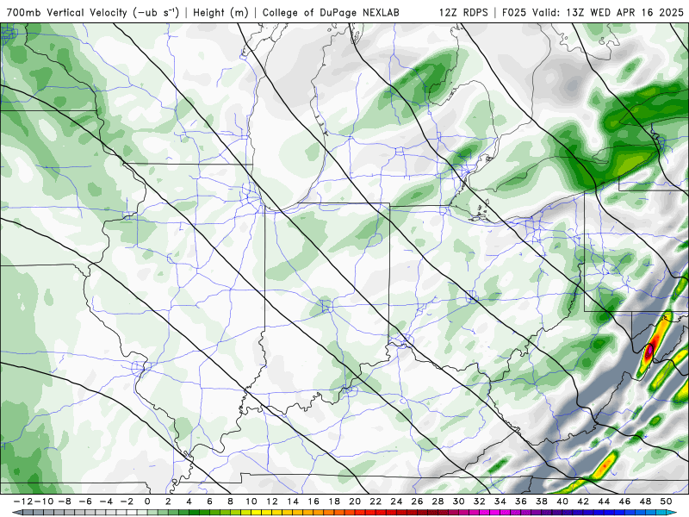
Task: Click the '-6' color scale label
Action: coord(84,501)
